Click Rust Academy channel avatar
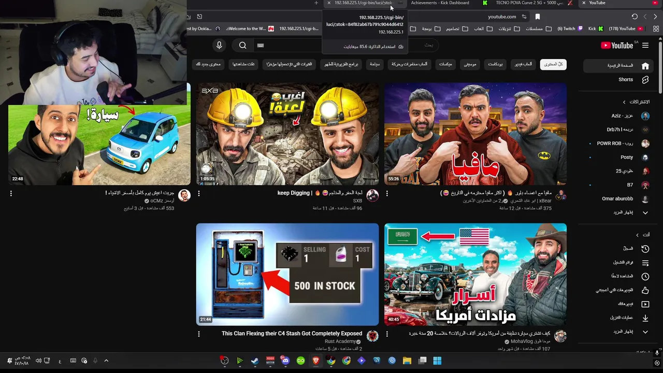This screenshot has height=373, width=663. click(372, 336)
